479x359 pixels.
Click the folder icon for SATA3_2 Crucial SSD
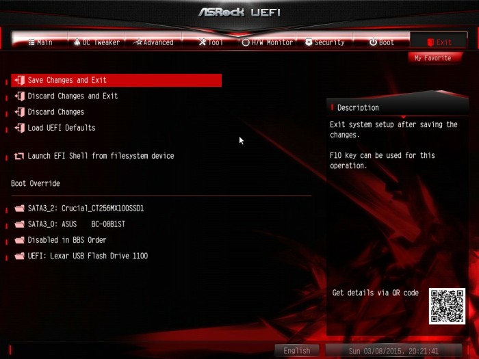click(x=20, y=209)
